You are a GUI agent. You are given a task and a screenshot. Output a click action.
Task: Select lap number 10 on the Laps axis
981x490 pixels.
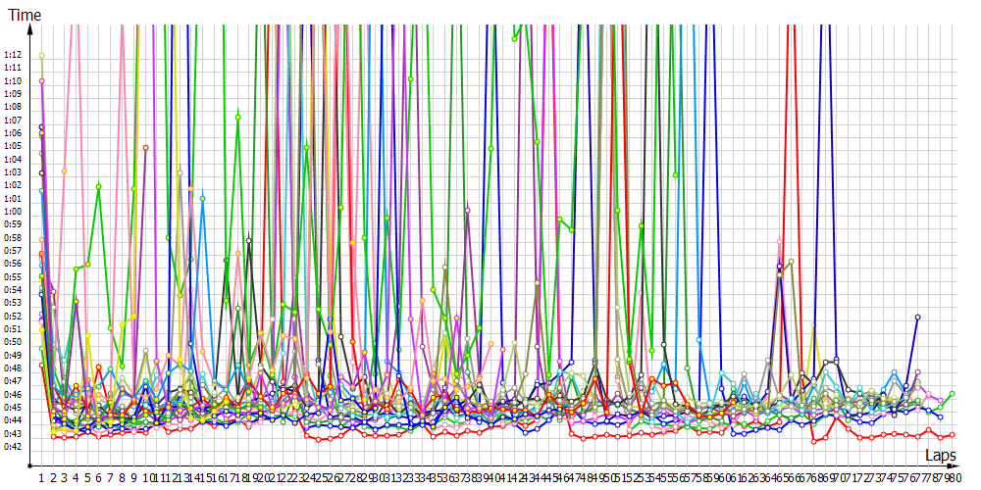[x=148, y=477]
